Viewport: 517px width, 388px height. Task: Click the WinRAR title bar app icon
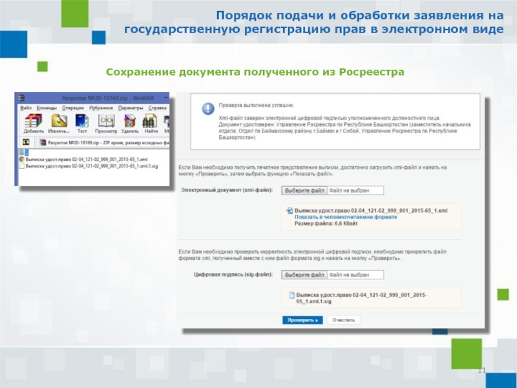(21, 98)
